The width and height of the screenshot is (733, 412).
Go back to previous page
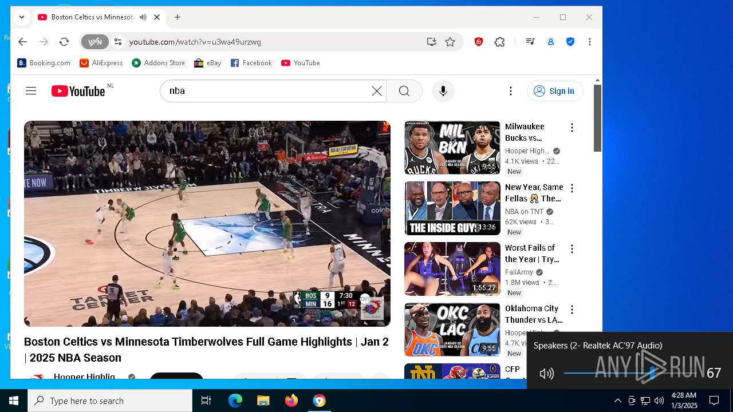[23, 42]
